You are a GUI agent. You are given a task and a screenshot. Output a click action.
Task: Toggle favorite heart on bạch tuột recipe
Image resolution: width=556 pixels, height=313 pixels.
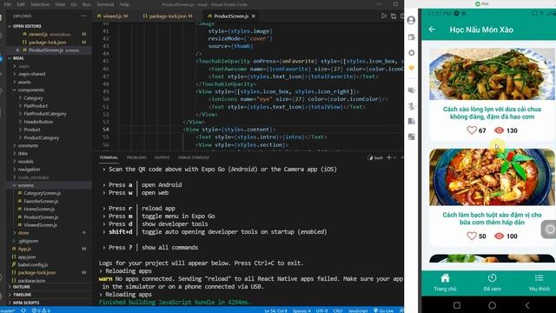click(x=472, y=236)
